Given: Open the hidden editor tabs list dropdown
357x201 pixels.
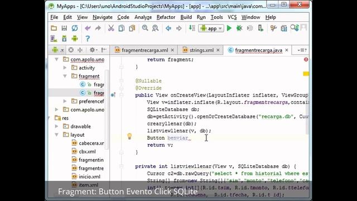Looking at the screenshot, I should 302,50.
